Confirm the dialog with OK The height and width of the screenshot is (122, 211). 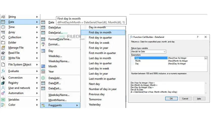click(171, 99)
